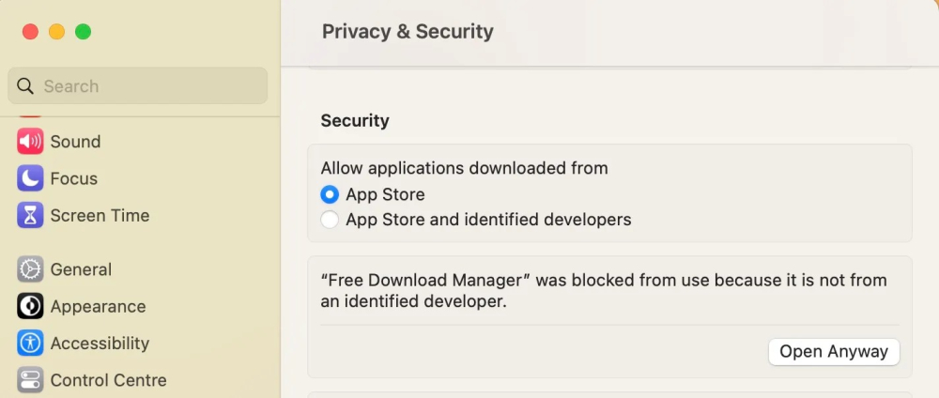This screenshot has height=398, width=939.
Task: Click the Appearance icon in sidebar
Action: pos(31,306)
